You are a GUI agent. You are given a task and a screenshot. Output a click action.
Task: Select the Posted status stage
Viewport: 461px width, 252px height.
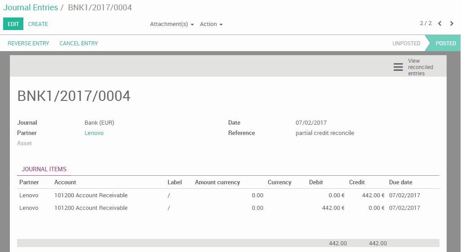(445, 43)
